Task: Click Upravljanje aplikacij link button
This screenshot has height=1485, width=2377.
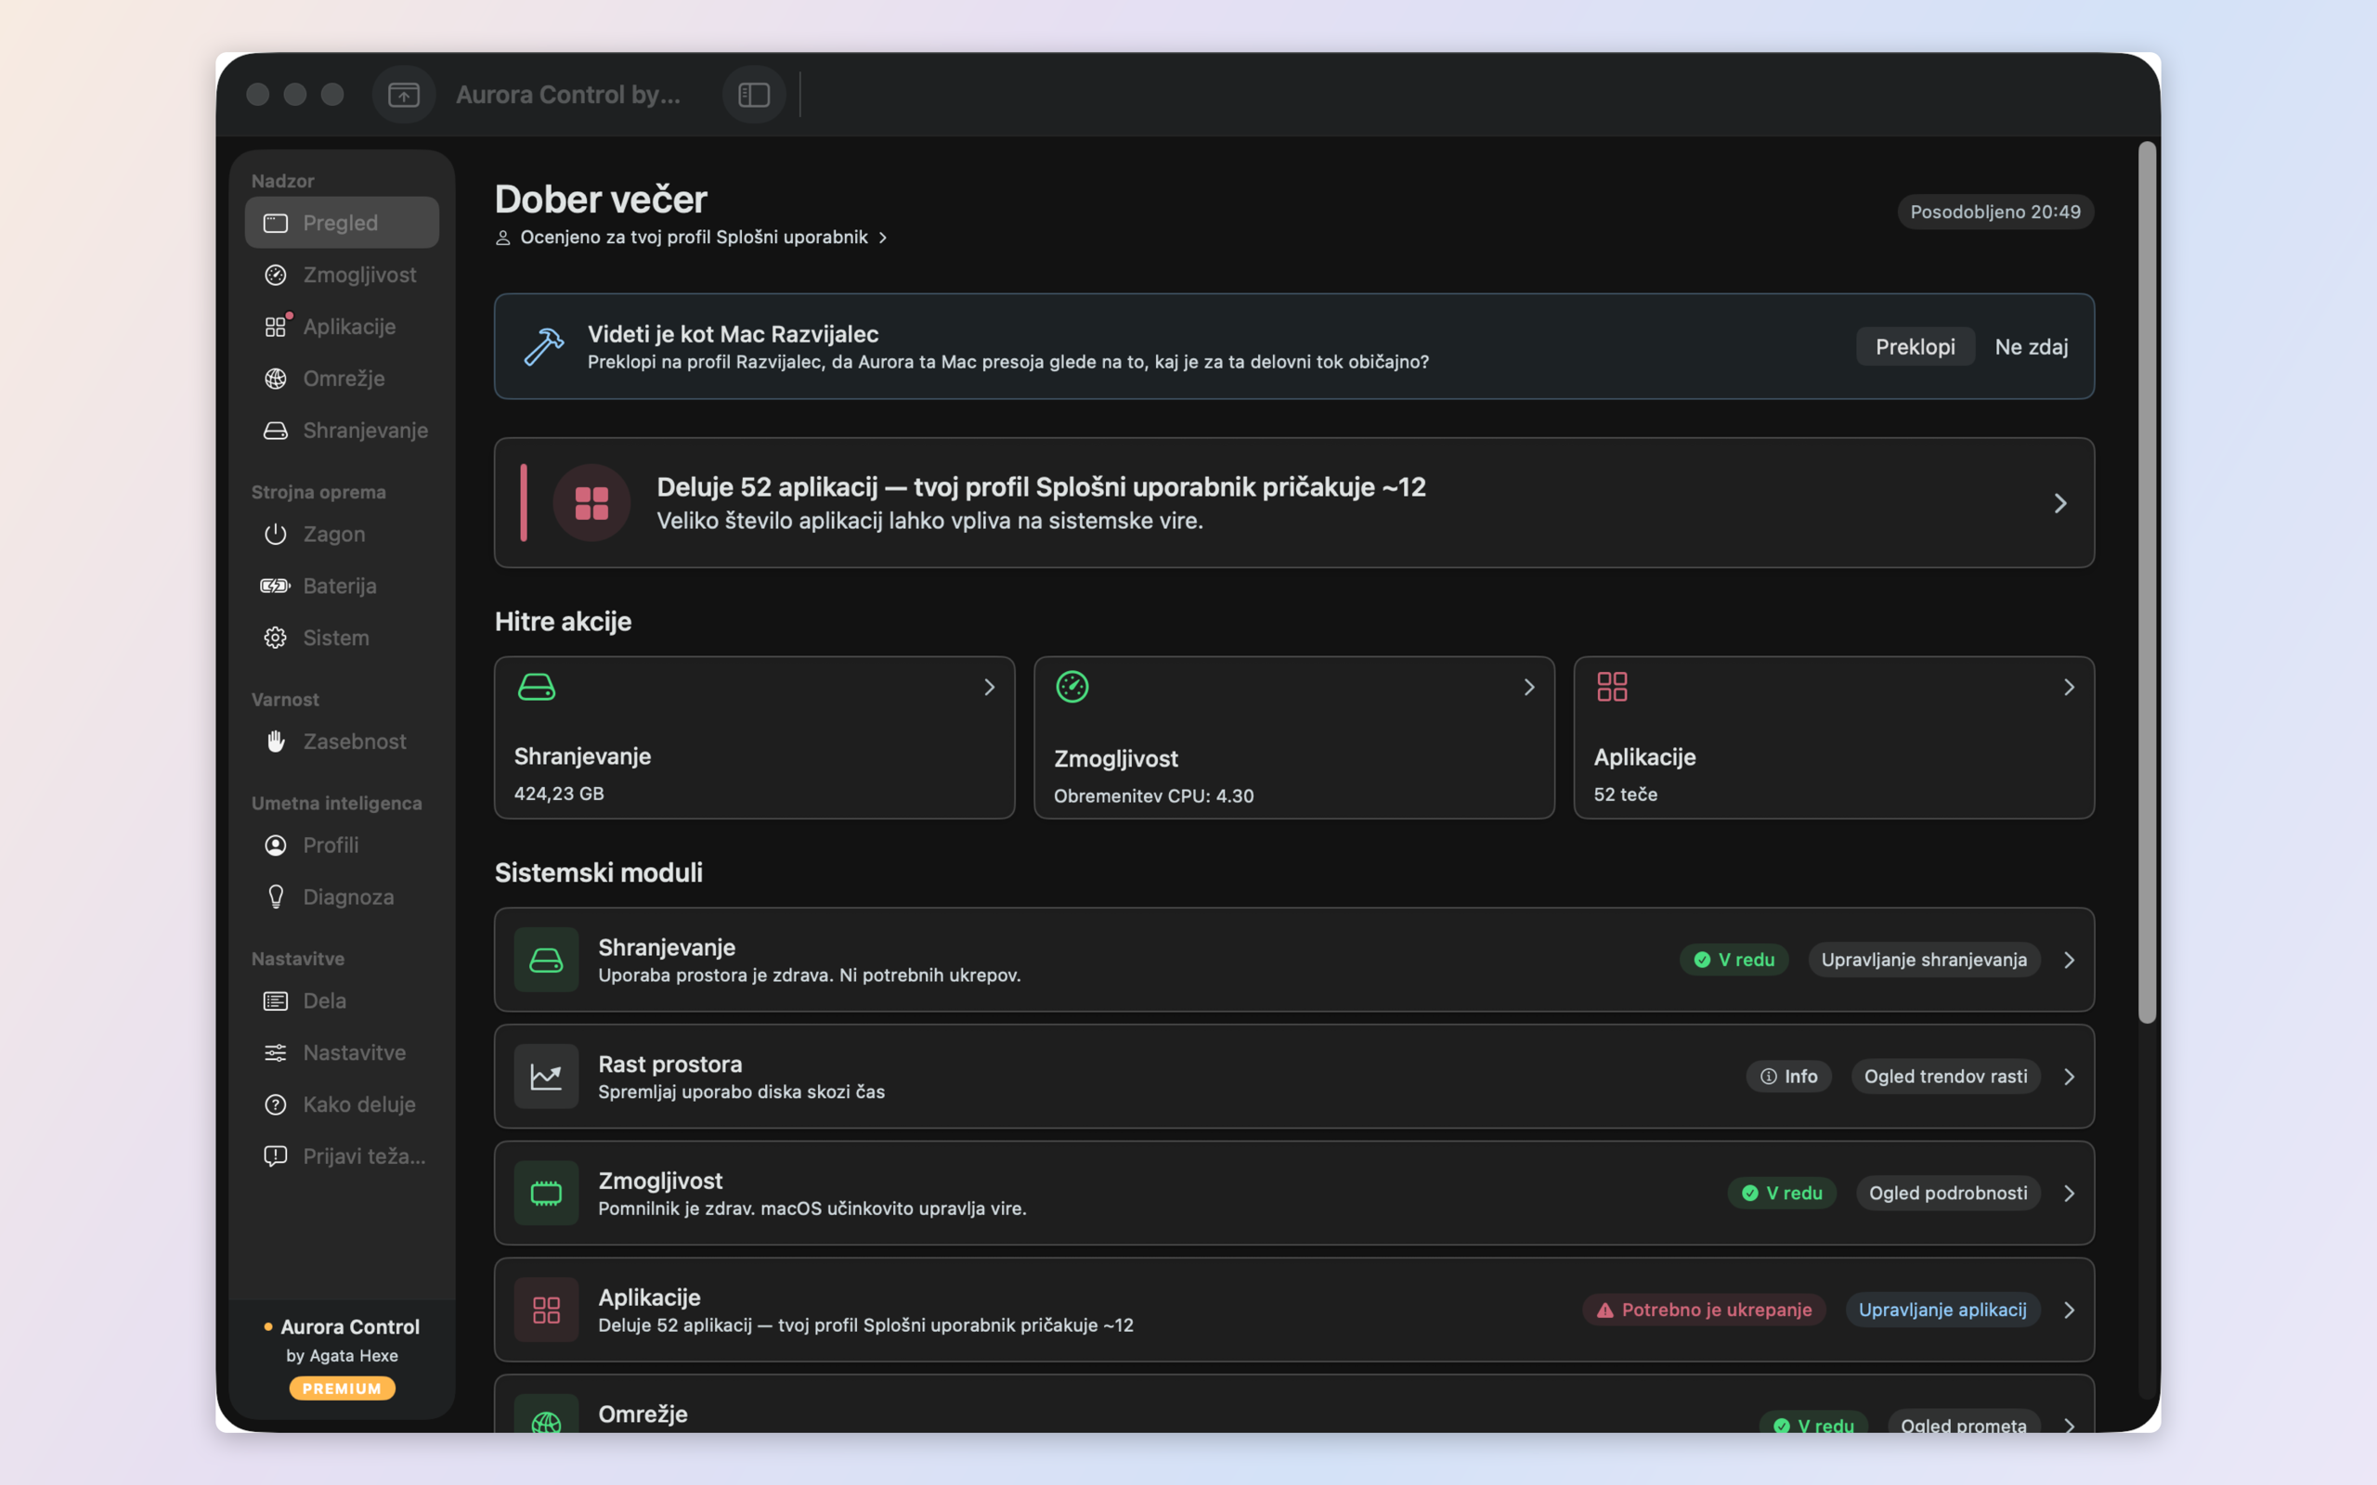Action: (1942, 1310)
